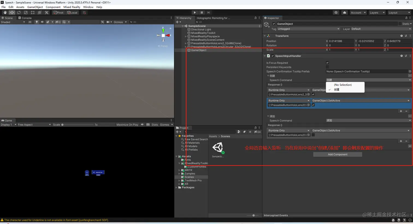Click the Play button
Image resolution: width=413 pixels, height=224 pixels.
pyautogui.click(x=195, y=13)
